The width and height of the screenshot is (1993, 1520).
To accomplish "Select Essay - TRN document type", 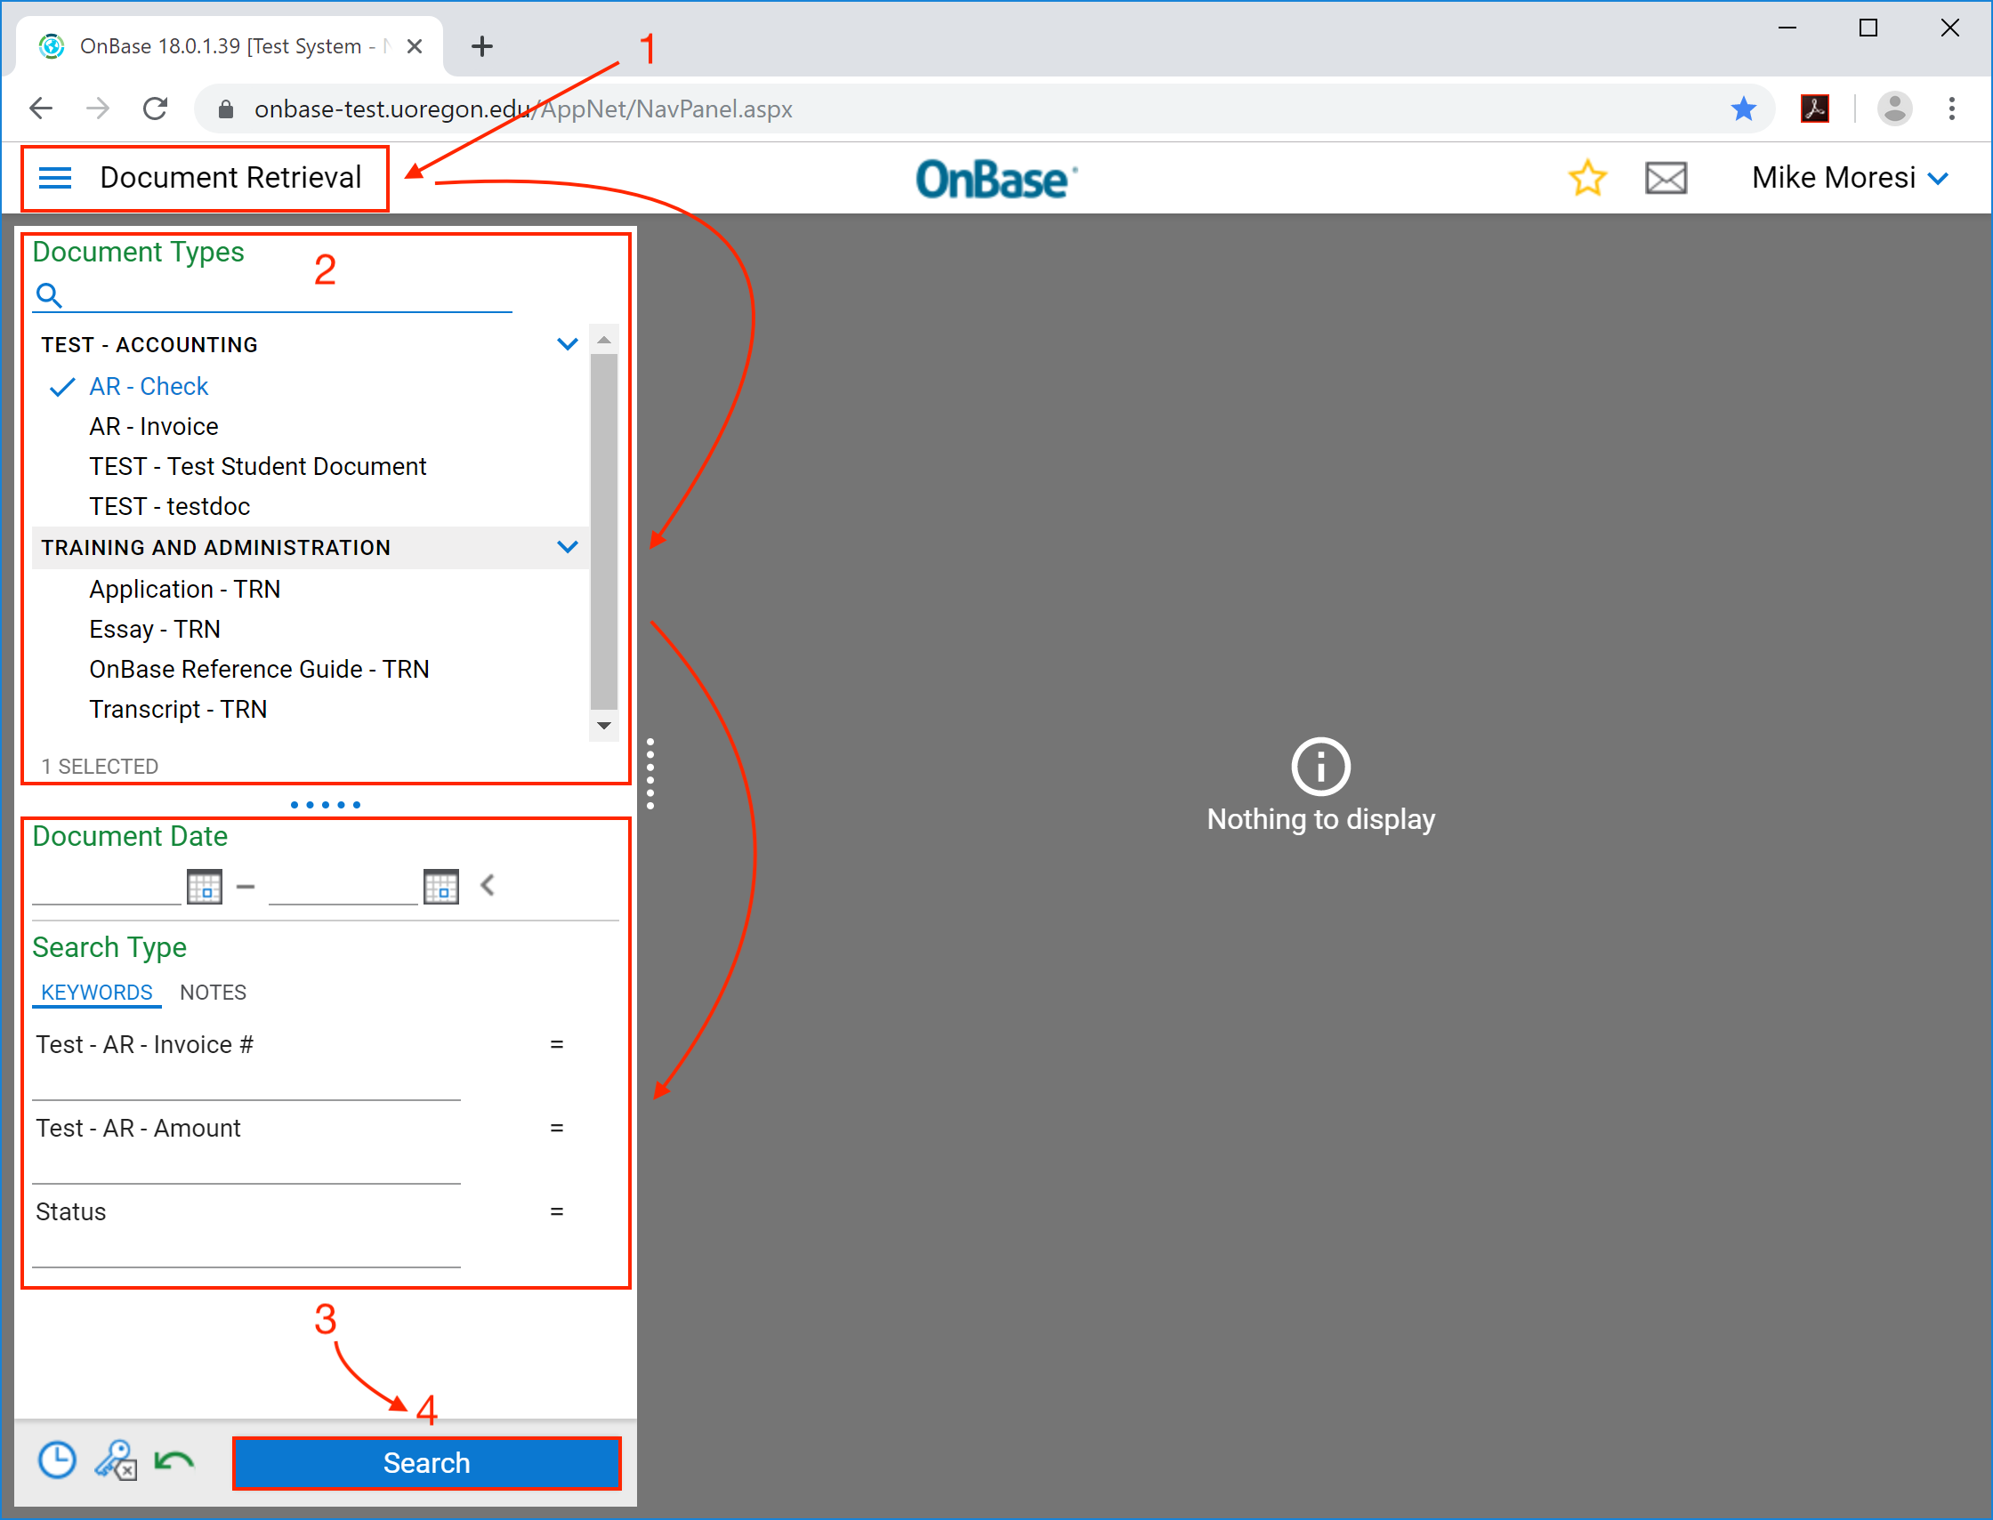I will [155, 629].
